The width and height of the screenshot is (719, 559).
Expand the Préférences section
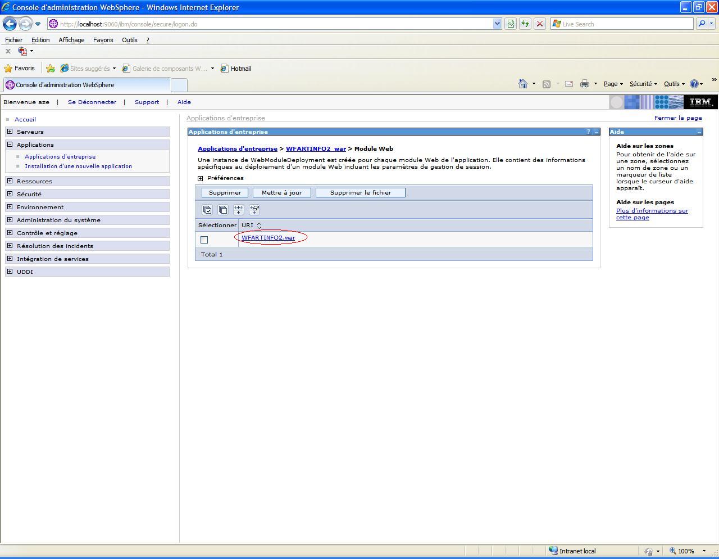pyautogui.click(x=201, y=178)
